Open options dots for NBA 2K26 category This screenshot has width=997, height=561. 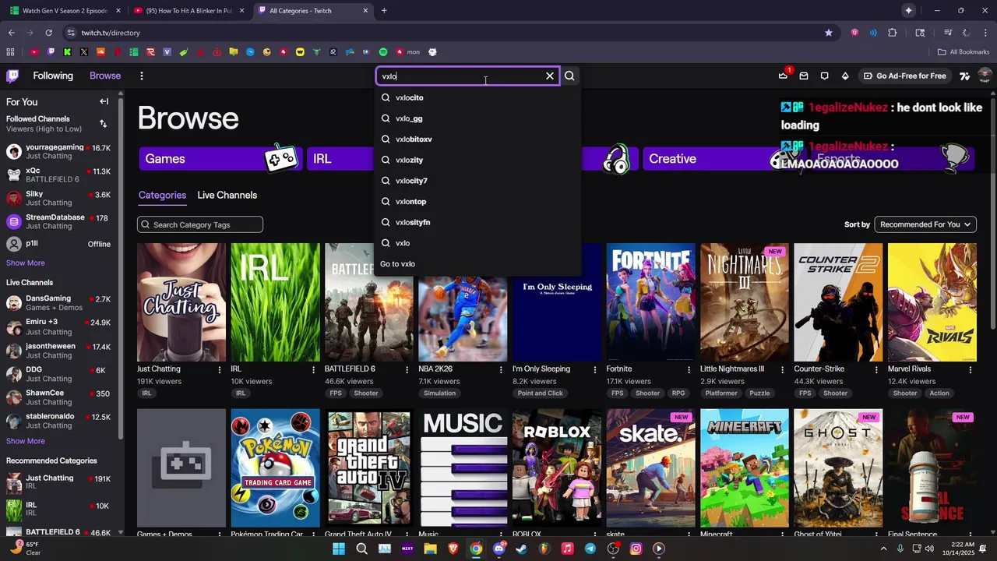[x=502, y=369]
